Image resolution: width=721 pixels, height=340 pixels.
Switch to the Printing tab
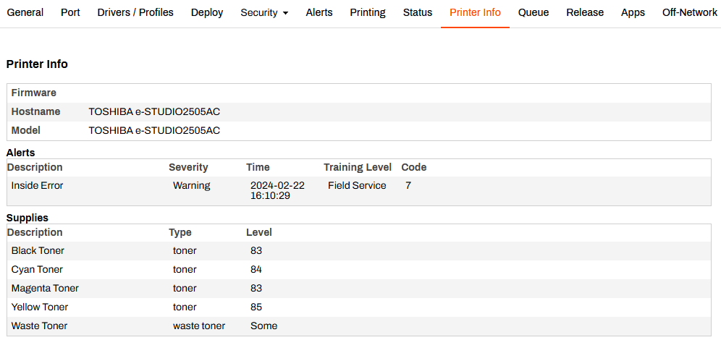pos(368,13)
